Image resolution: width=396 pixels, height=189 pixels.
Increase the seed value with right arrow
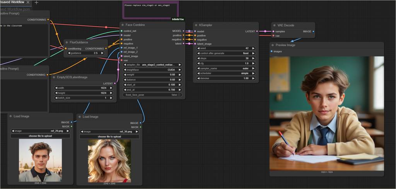(253, 48)
